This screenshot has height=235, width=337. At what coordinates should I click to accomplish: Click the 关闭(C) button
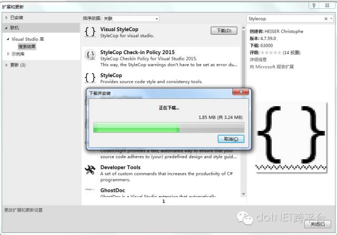(x=318, y=224)
